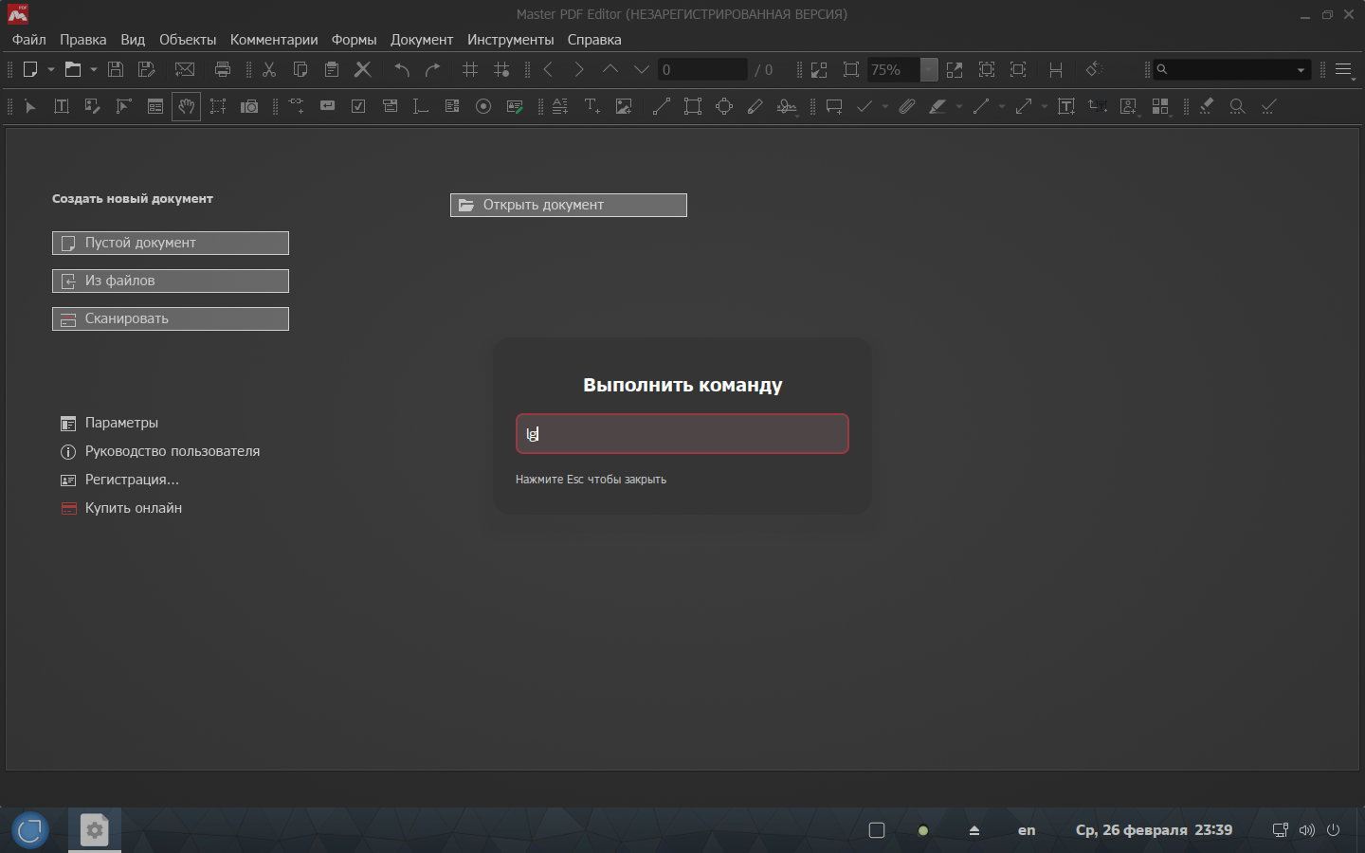Screen dimensions: 1365x853
Task: Select the Hand tool in toolbar
Action: point(186,107)
